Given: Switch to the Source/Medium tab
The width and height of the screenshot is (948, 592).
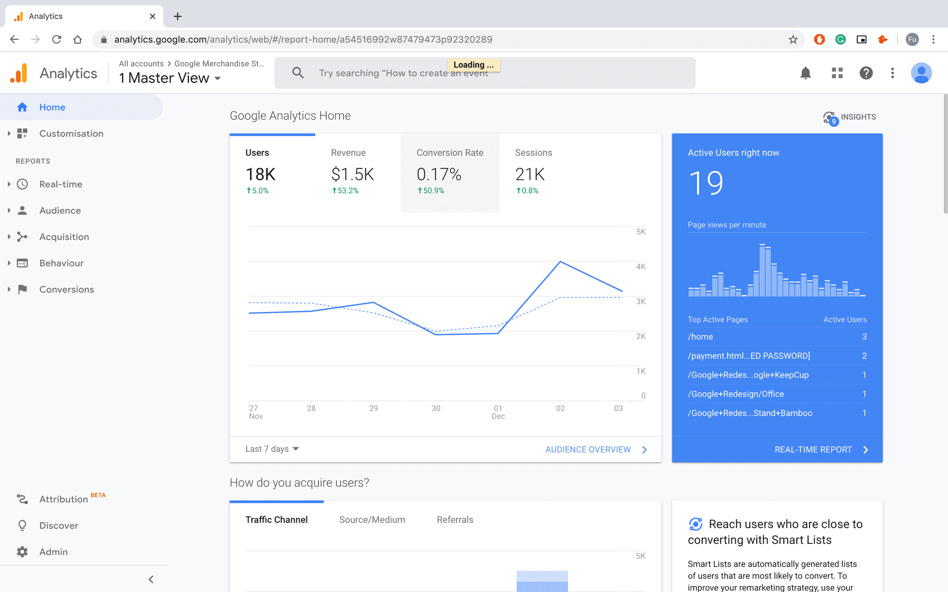Looking at the screenshot, I should (372, 520).
